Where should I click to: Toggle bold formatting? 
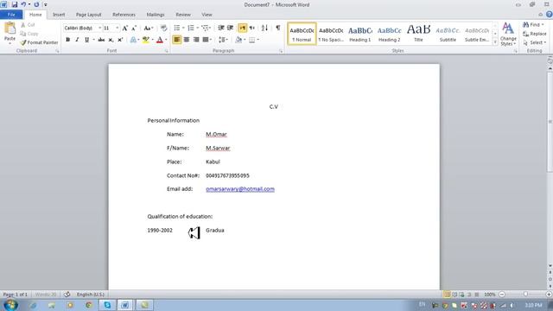point(67,40)
